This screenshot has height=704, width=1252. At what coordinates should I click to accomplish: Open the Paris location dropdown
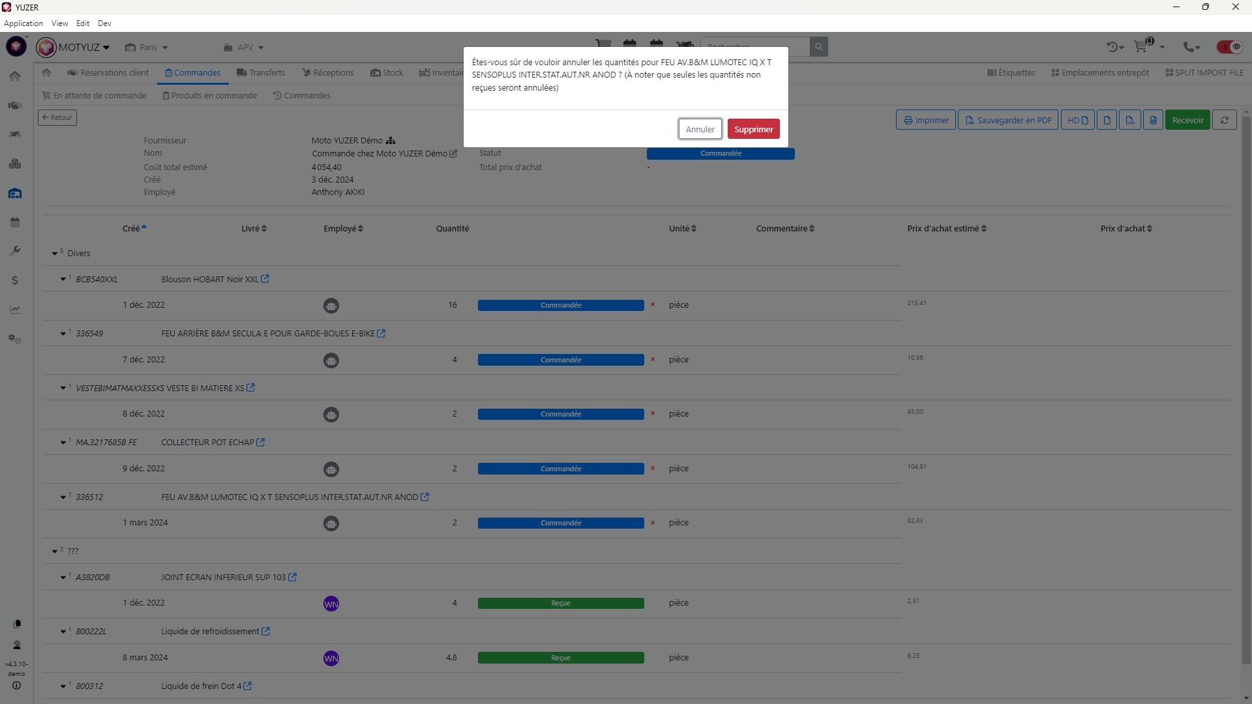pyautogui.click(x=147, y=48)
